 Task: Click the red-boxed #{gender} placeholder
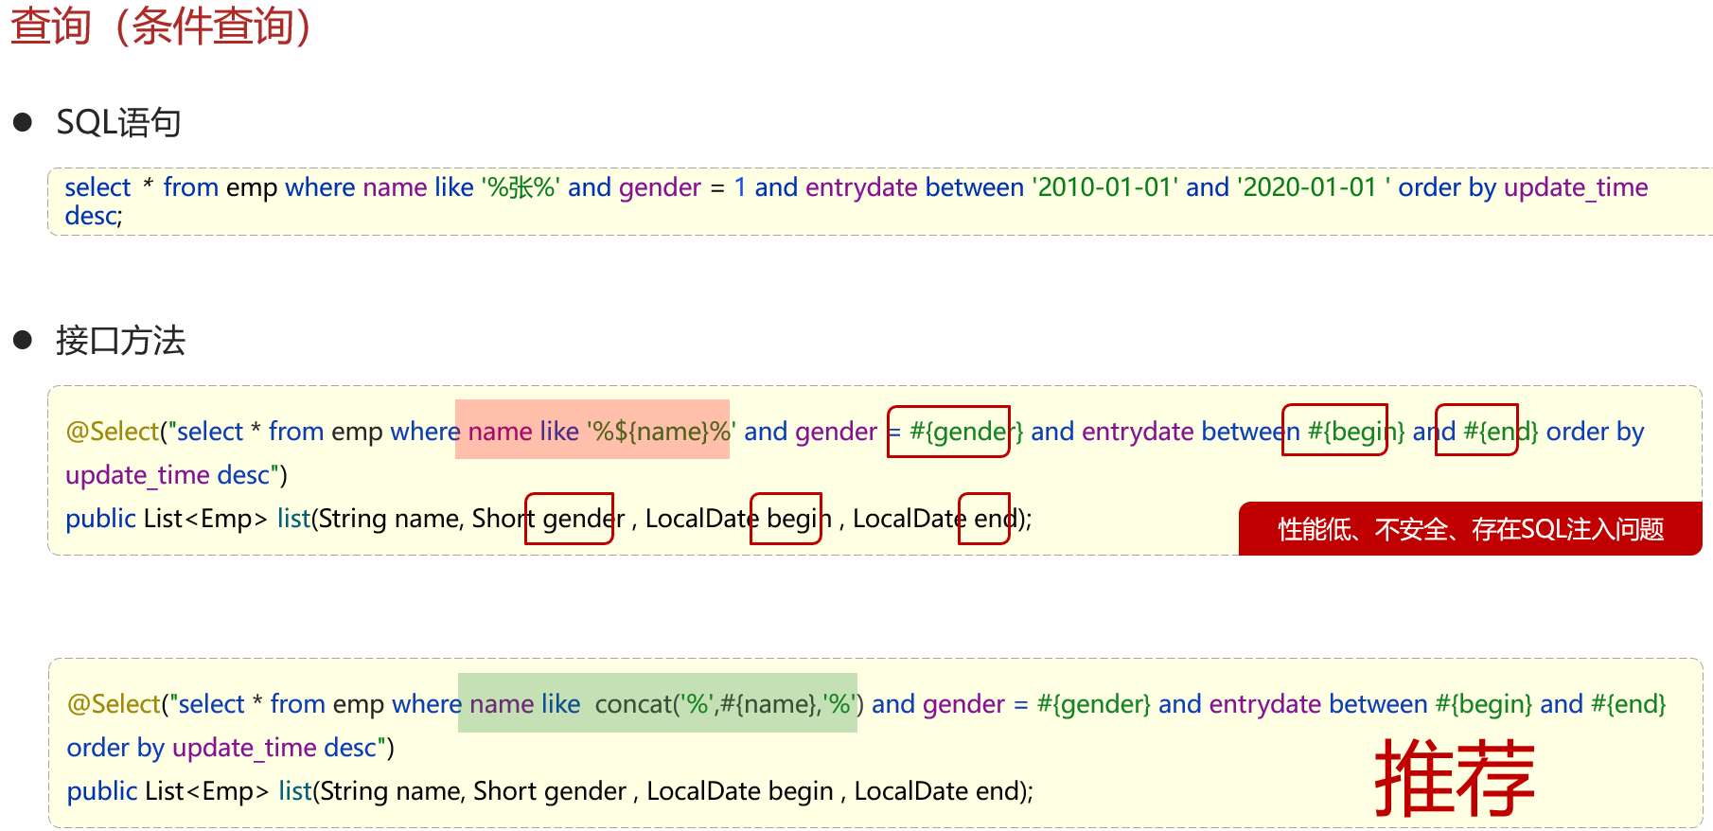pos(948,432)
